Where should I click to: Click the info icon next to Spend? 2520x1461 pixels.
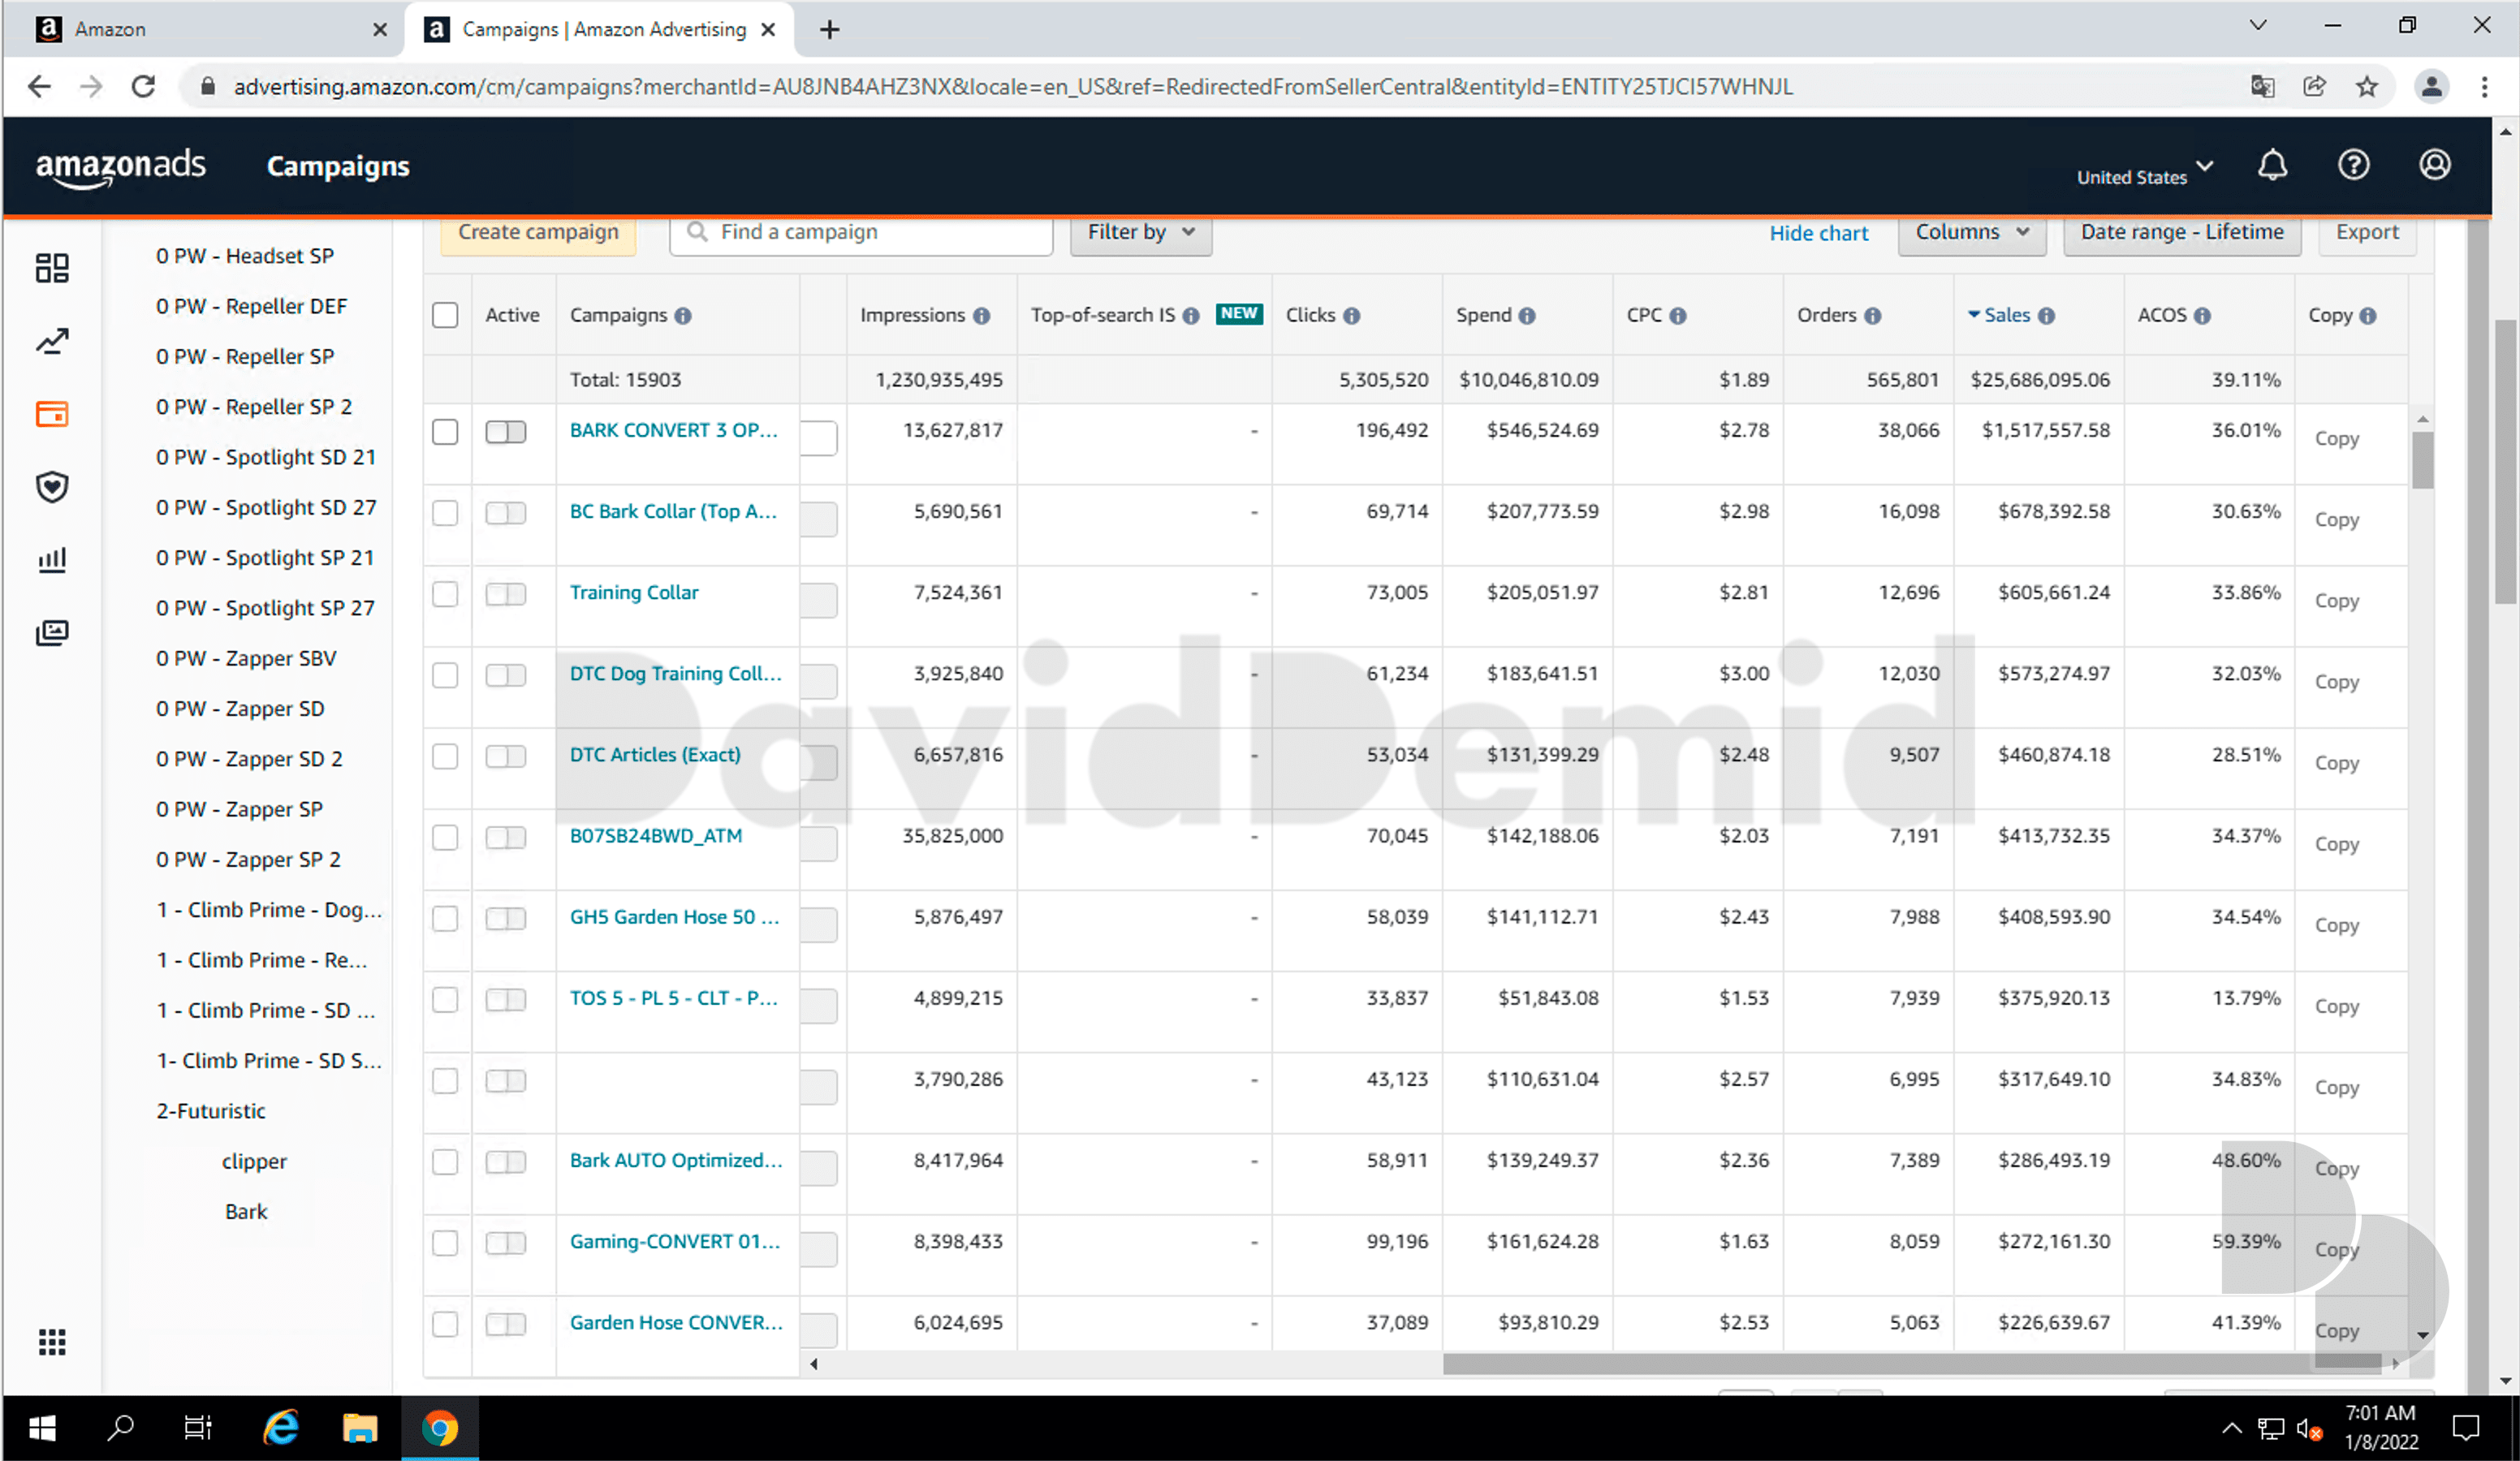point(1527,316)
